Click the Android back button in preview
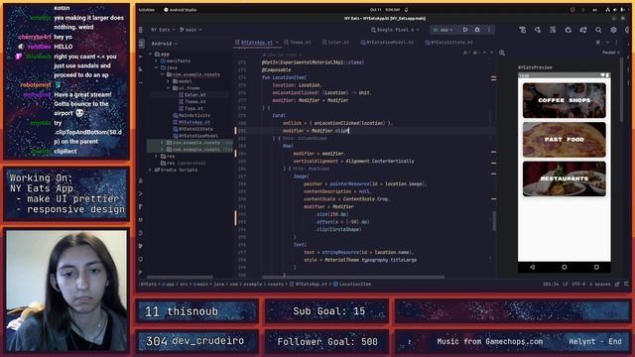Screen dimensions: 635x357 click(x=532, y=267)
